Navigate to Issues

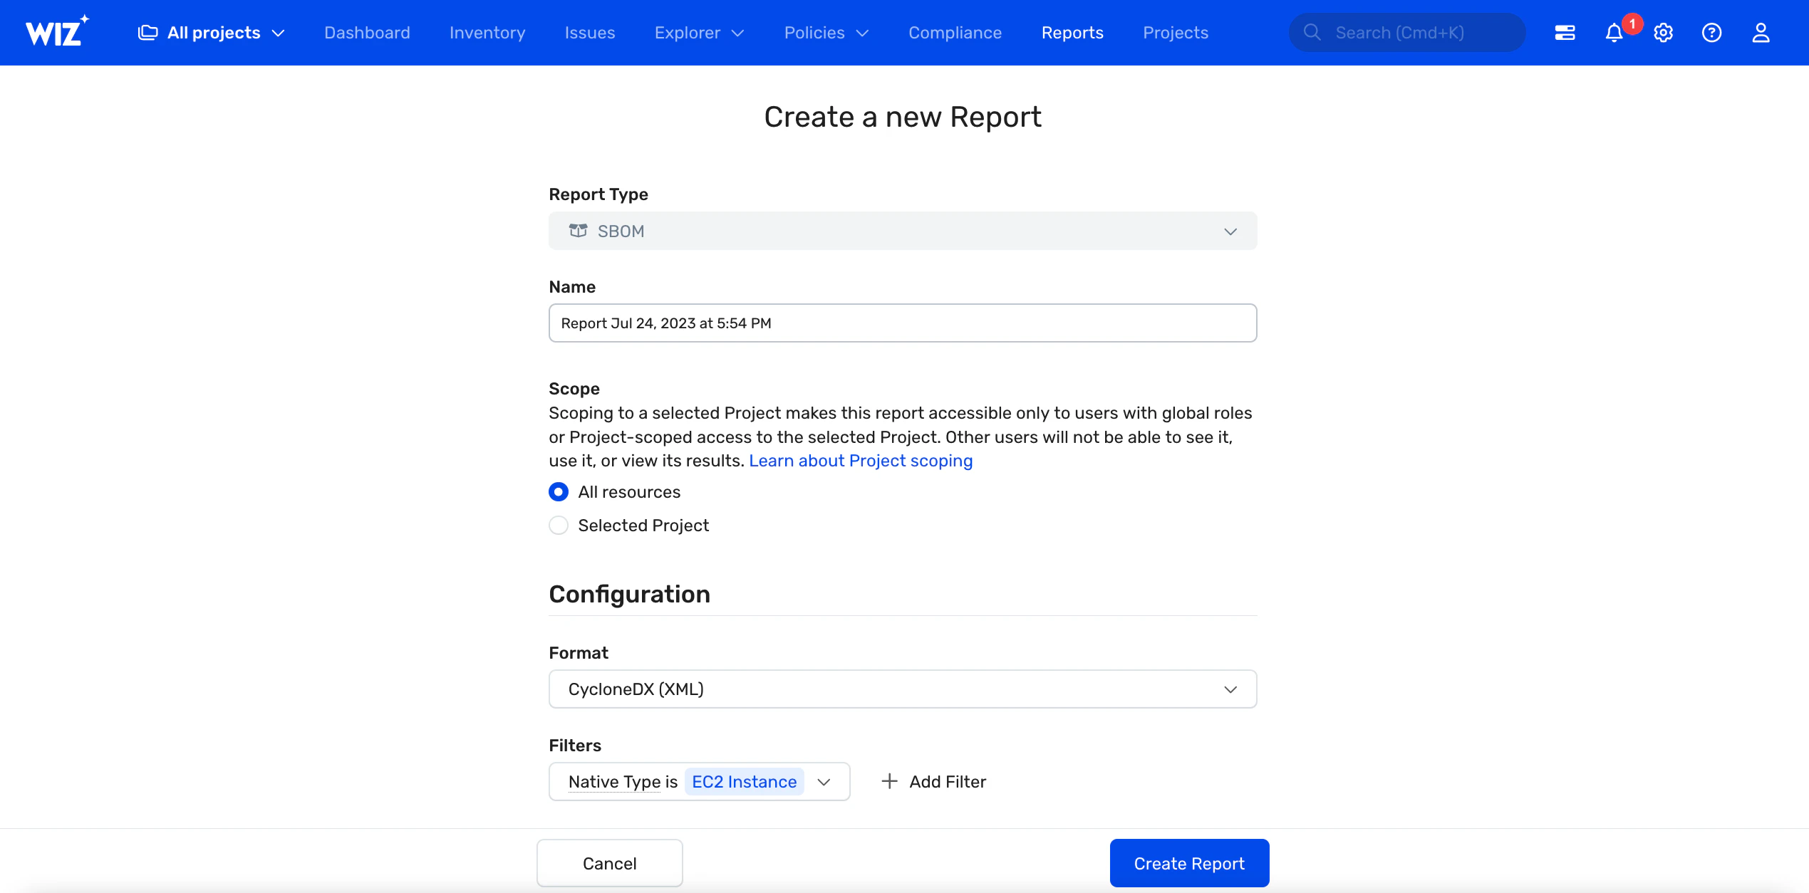click(589, 33)
